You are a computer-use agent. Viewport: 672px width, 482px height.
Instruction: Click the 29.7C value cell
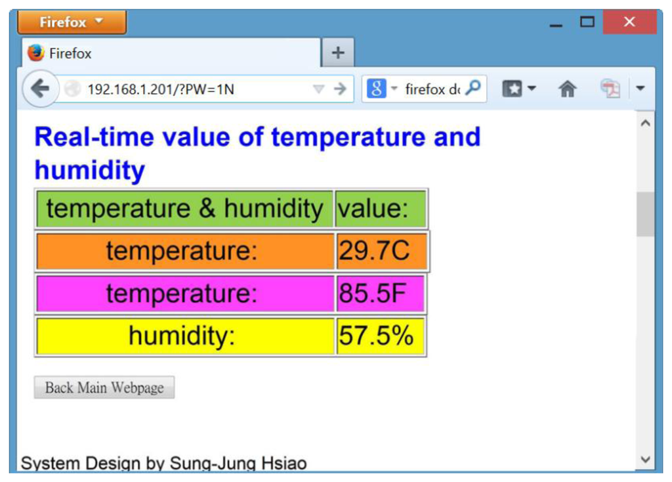click(x=382, y=252)
